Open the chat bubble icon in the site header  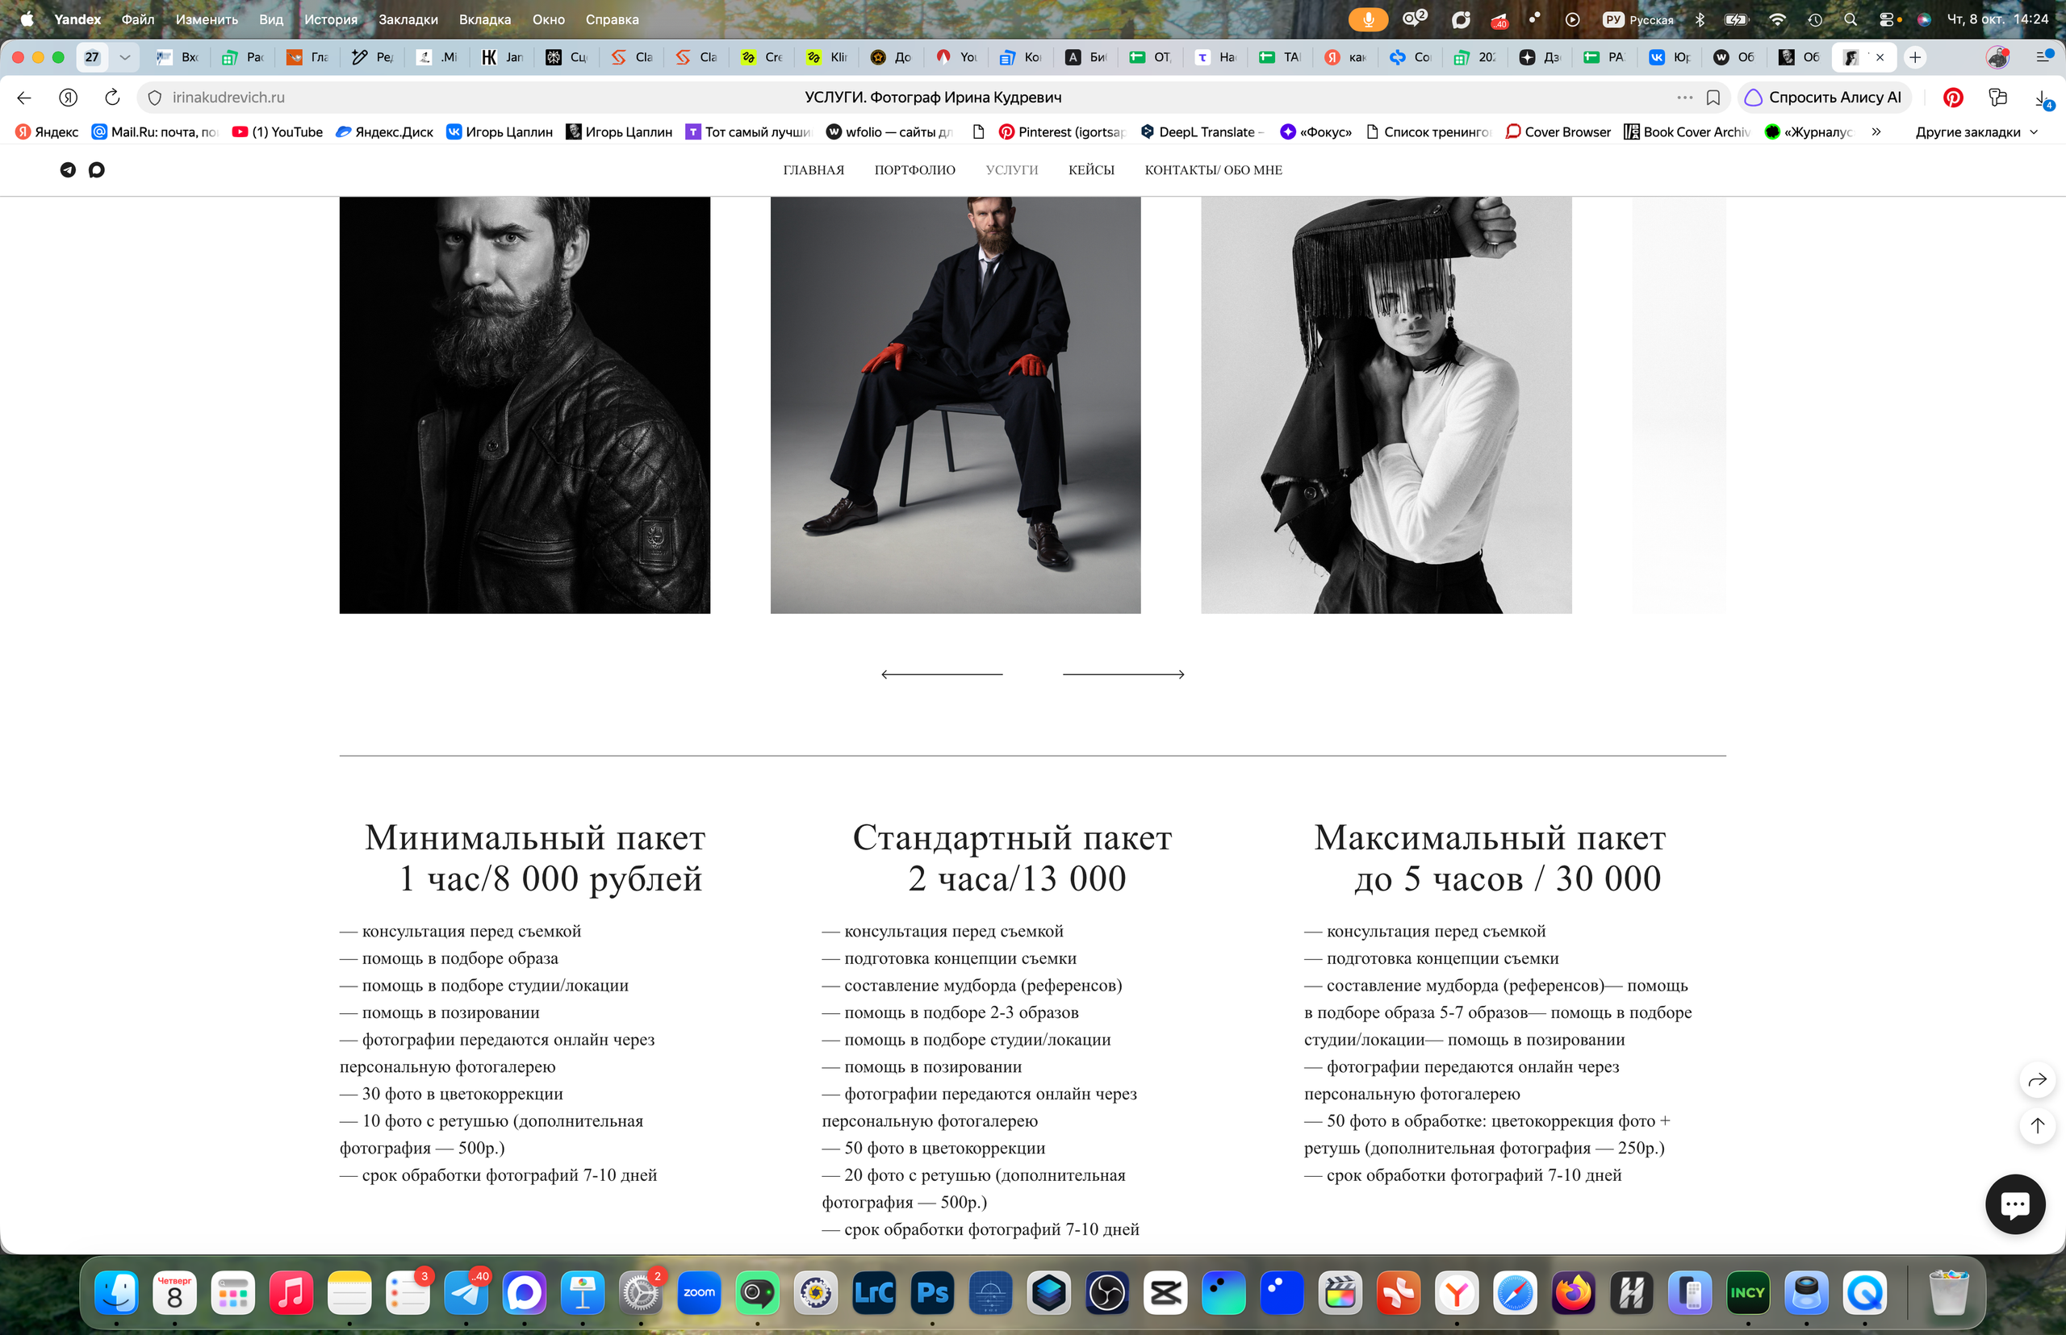[x=96, y=170]
